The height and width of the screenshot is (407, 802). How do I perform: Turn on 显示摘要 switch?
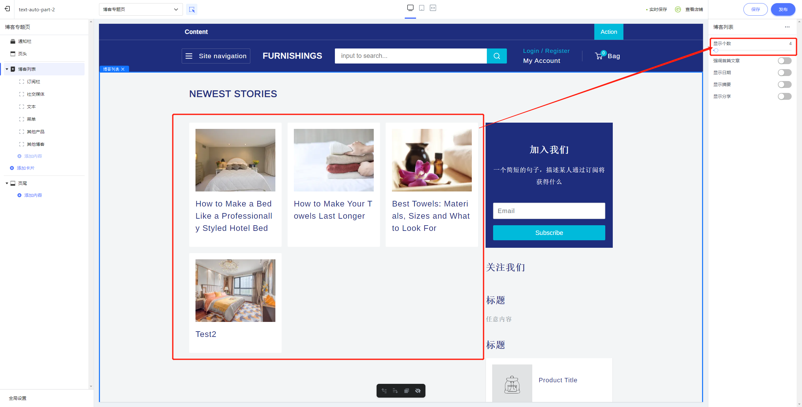click(784, 84)
